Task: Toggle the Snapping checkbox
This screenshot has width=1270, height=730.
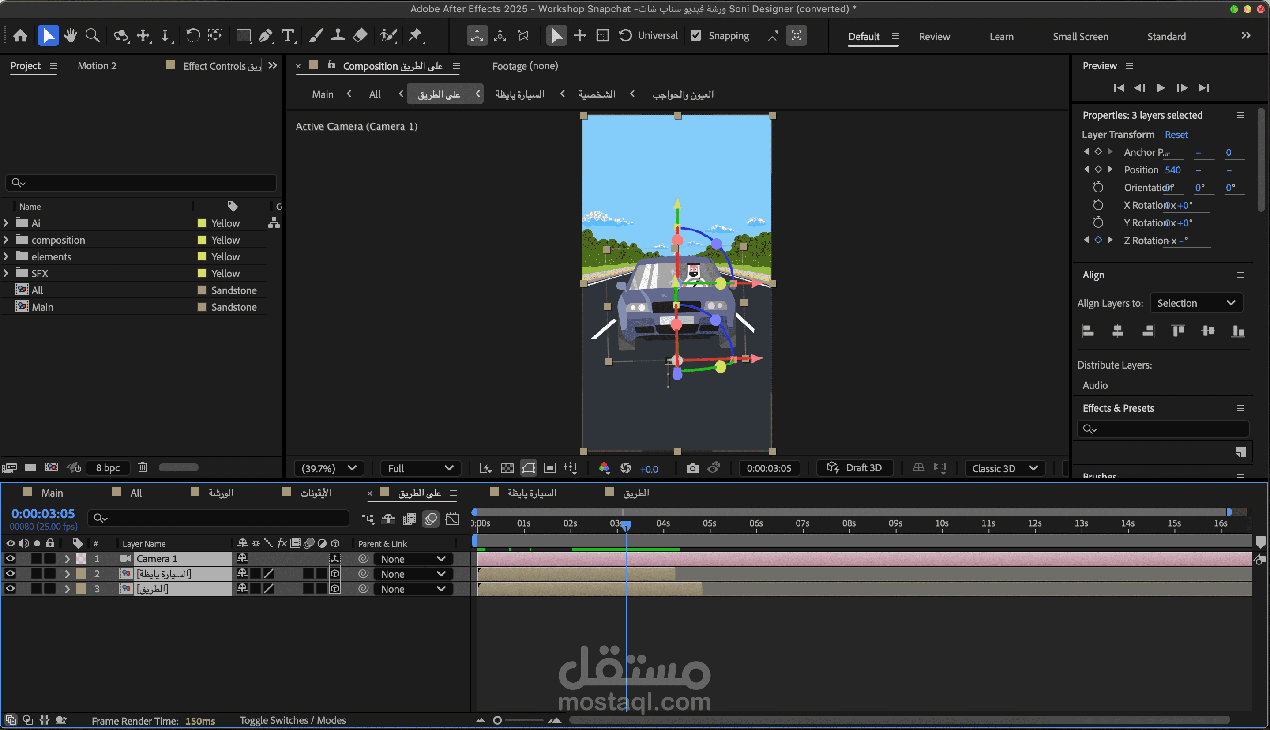Action: (696, 36)
